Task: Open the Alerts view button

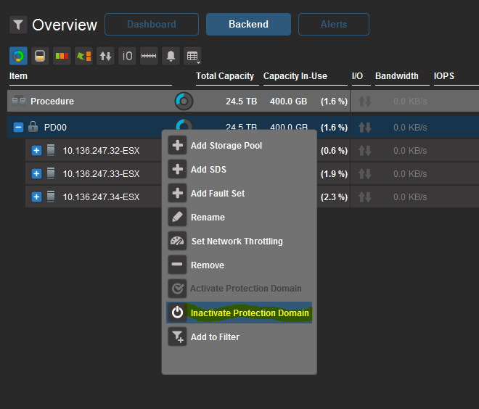Action: 333,25
